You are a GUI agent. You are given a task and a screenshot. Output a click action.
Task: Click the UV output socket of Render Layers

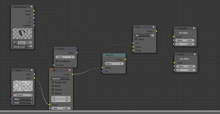[34, 22]
